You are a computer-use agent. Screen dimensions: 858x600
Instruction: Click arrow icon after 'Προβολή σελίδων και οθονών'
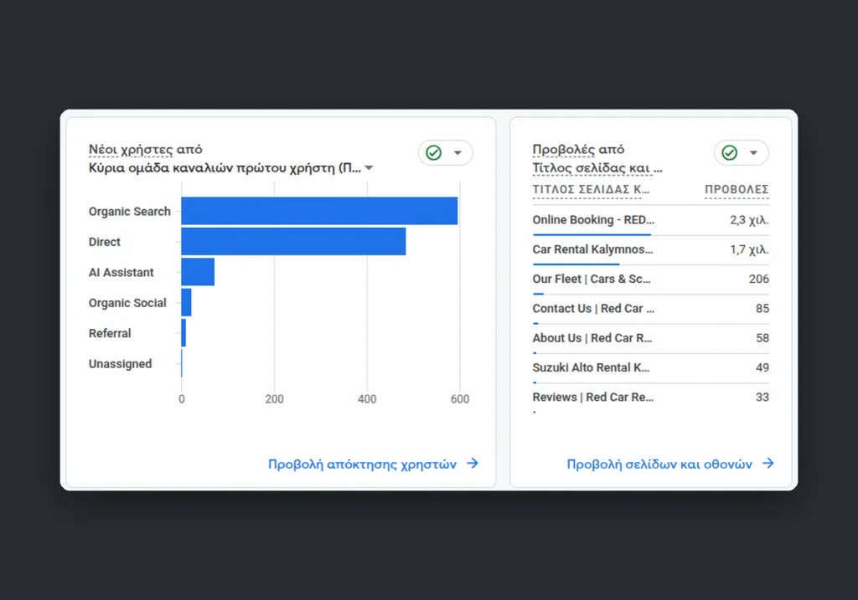[769, 464]
